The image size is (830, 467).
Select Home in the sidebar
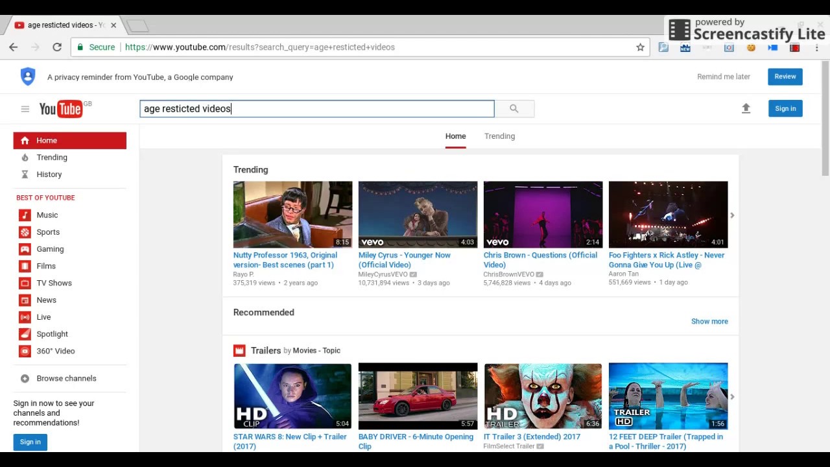click(70, 141)
